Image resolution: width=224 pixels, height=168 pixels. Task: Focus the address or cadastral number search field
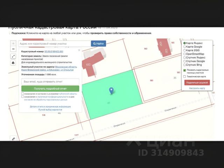click(55, 43)
